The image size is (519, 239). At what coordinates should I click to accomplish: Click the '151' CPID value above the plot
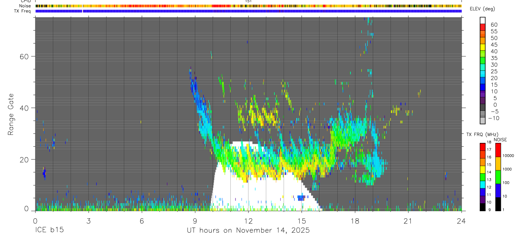point(248,1)
